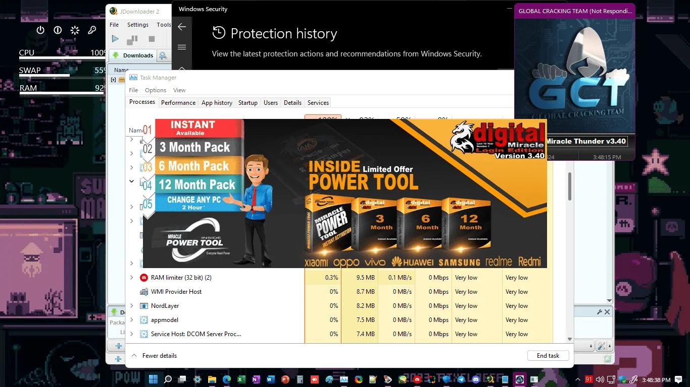This screenshot has height=387, width=690.
Task: Switch to the Performance tab
Action: point(178,103)
